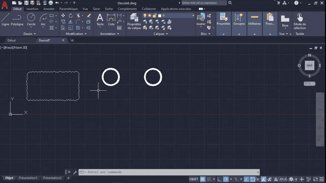
Task: Expand the Modification panel
Action: pyautogui.click(x=76, y=34)
